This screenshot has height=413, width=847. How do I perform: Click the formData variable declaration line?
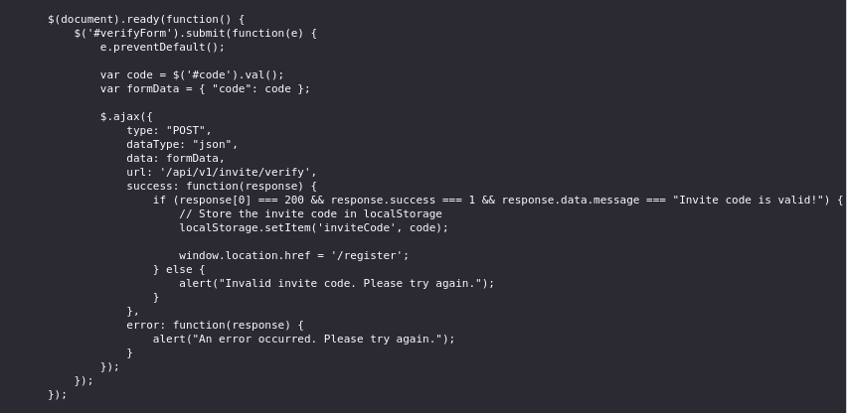pos(205,89)
